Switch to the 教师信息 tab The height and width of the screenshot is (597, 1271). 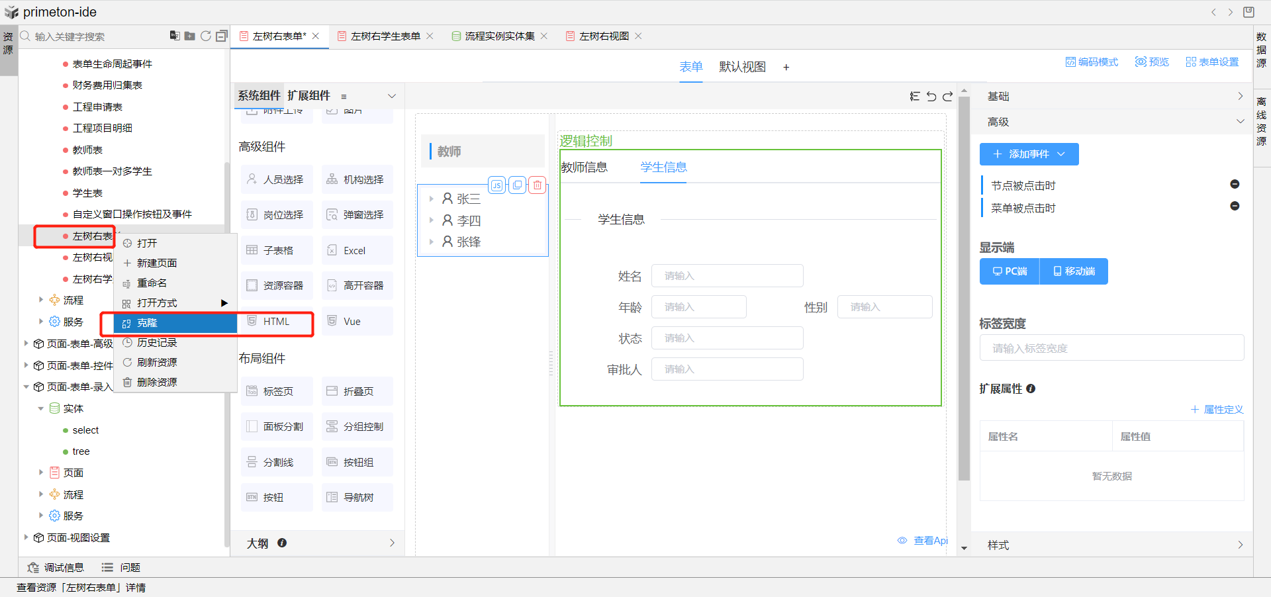click(584, 167)
